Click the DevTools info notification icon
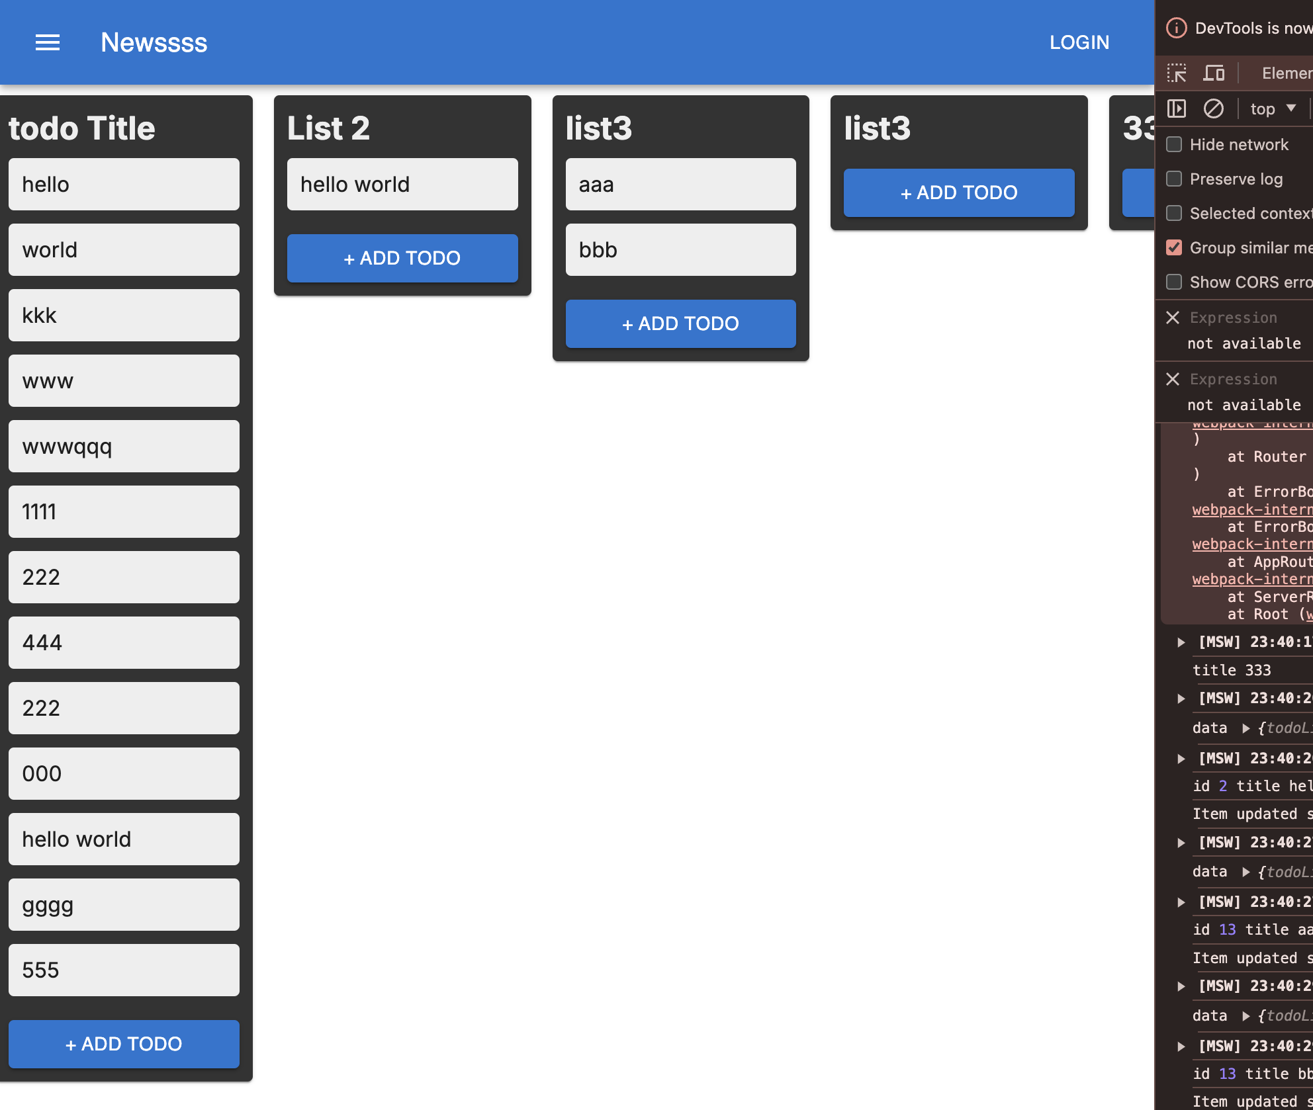Screen dimensions: 1313x1110 tap(1176, 28)
